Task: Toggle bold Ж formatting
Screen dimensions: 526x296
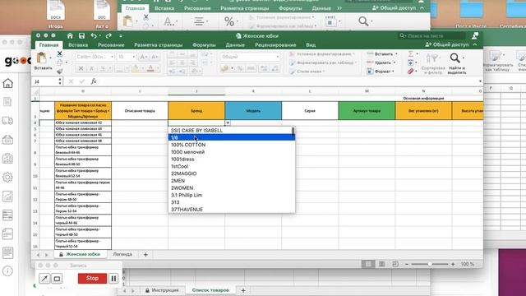Action: click(81, 69)
